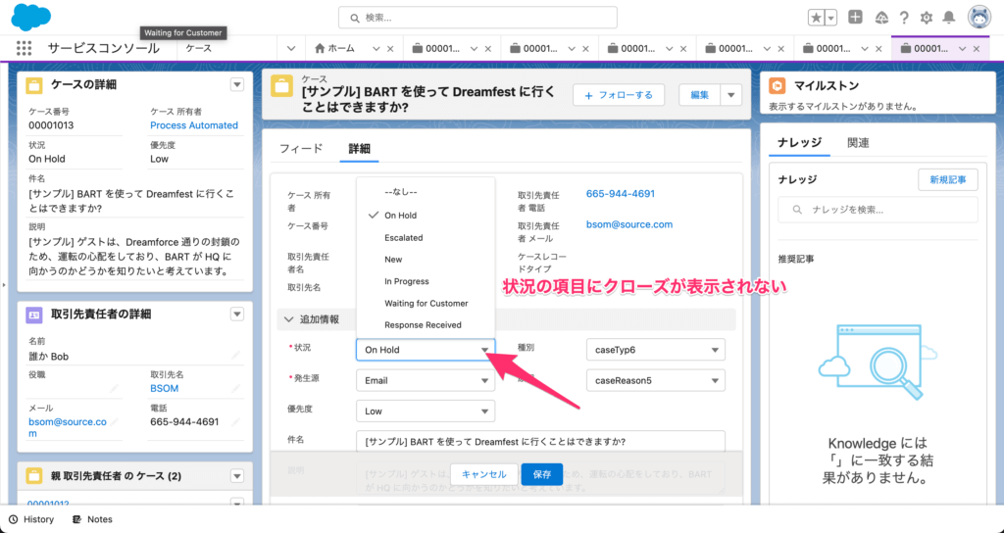This screenshot has height=533, width=1004.
Task: Open the App Launcher grid icon
Action: [24, 48]
